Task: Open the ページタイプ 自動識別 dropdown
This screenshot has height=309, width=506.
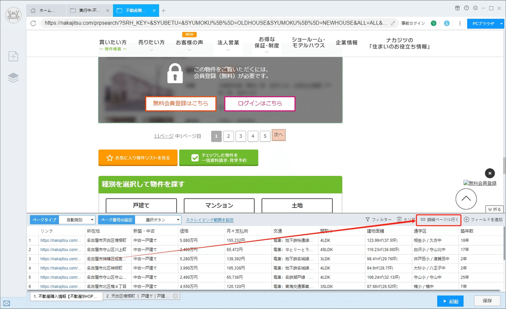Action: click(77, 220)
